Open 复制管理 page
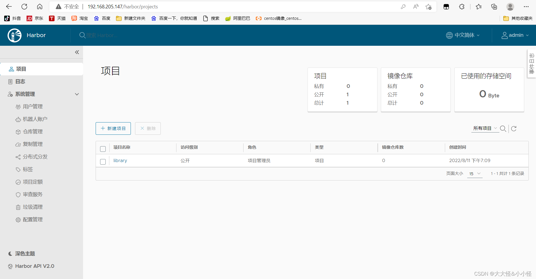Screen dimensions: 536x279 [33, 144]
